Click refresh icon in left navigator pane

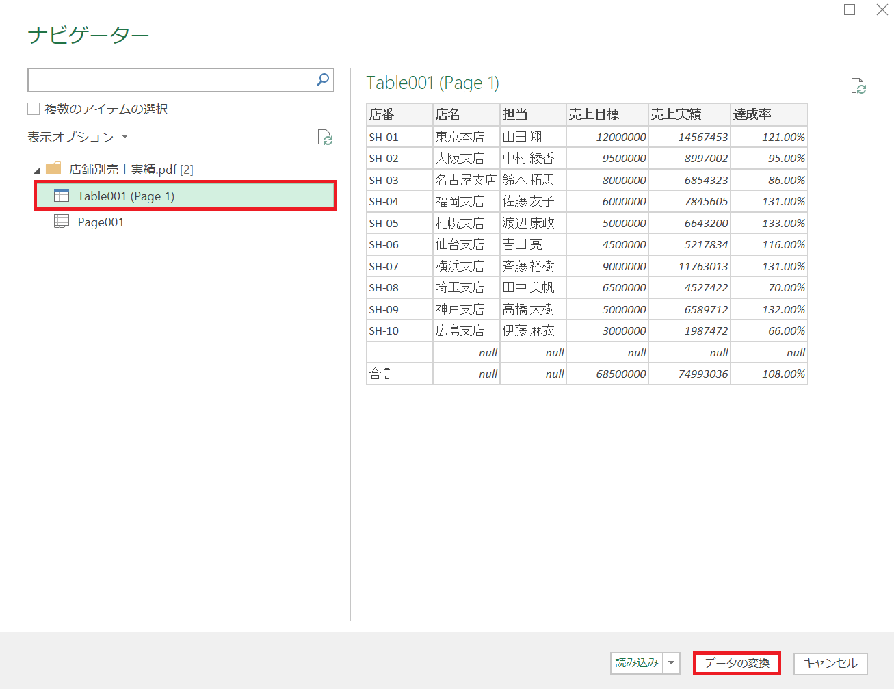click(325, 138)
